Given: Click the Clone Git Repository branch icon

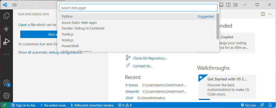Looking at the screenshot, I should point(128,58).
